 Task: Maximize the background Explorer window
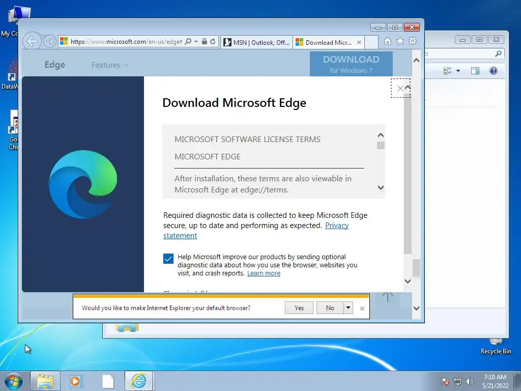click(x=479, y=40)
